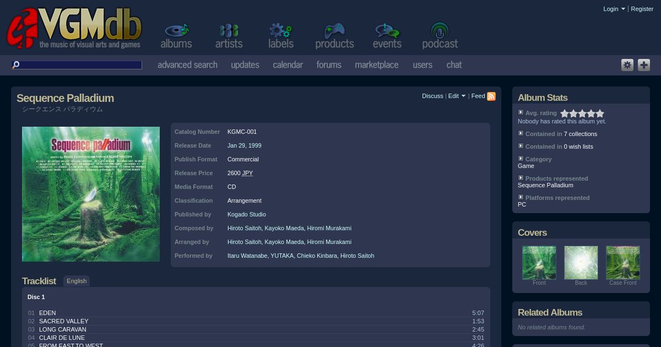Image resolution: width=661 pixels, height=347 pixels.
Task: Click the Register link
Action: [x=642, y=9]
